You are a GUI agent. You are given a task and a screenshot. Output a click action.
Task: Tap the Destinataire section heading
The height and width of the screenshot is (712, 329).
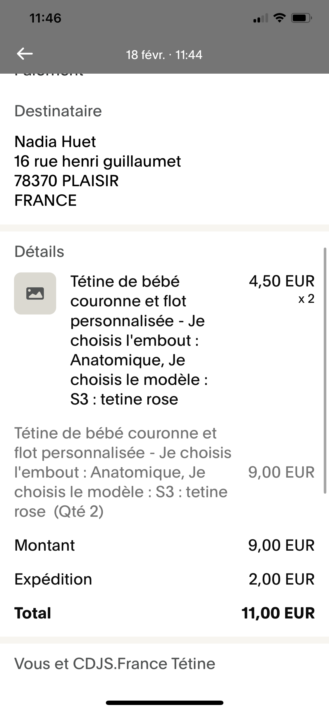pos(58,111)
